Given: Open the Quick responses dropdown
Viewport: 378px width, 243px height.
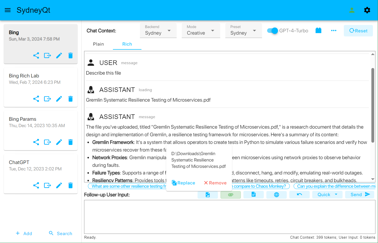Looking at the screenshot, I should (327, 195).
